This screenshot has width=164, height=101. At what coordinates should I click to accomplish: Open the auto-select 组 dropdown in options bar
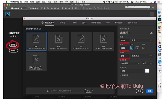pyautogui.click(x=24, y=8)
